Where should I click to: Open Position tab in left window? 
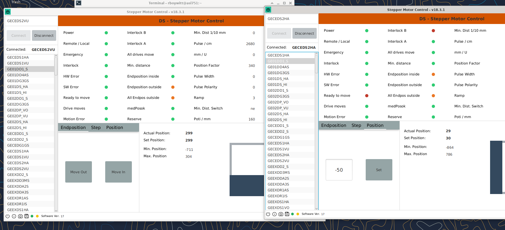pos(115,127)
